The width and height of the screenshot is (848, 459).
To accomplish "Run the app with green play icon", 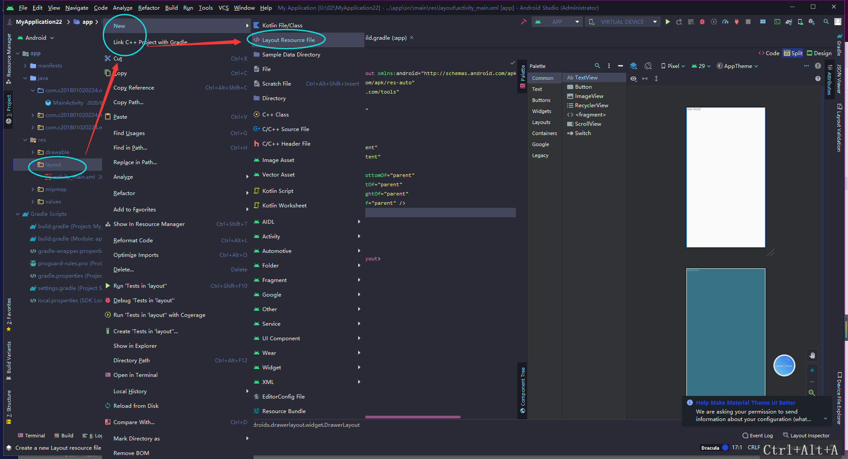I will 668,22.
